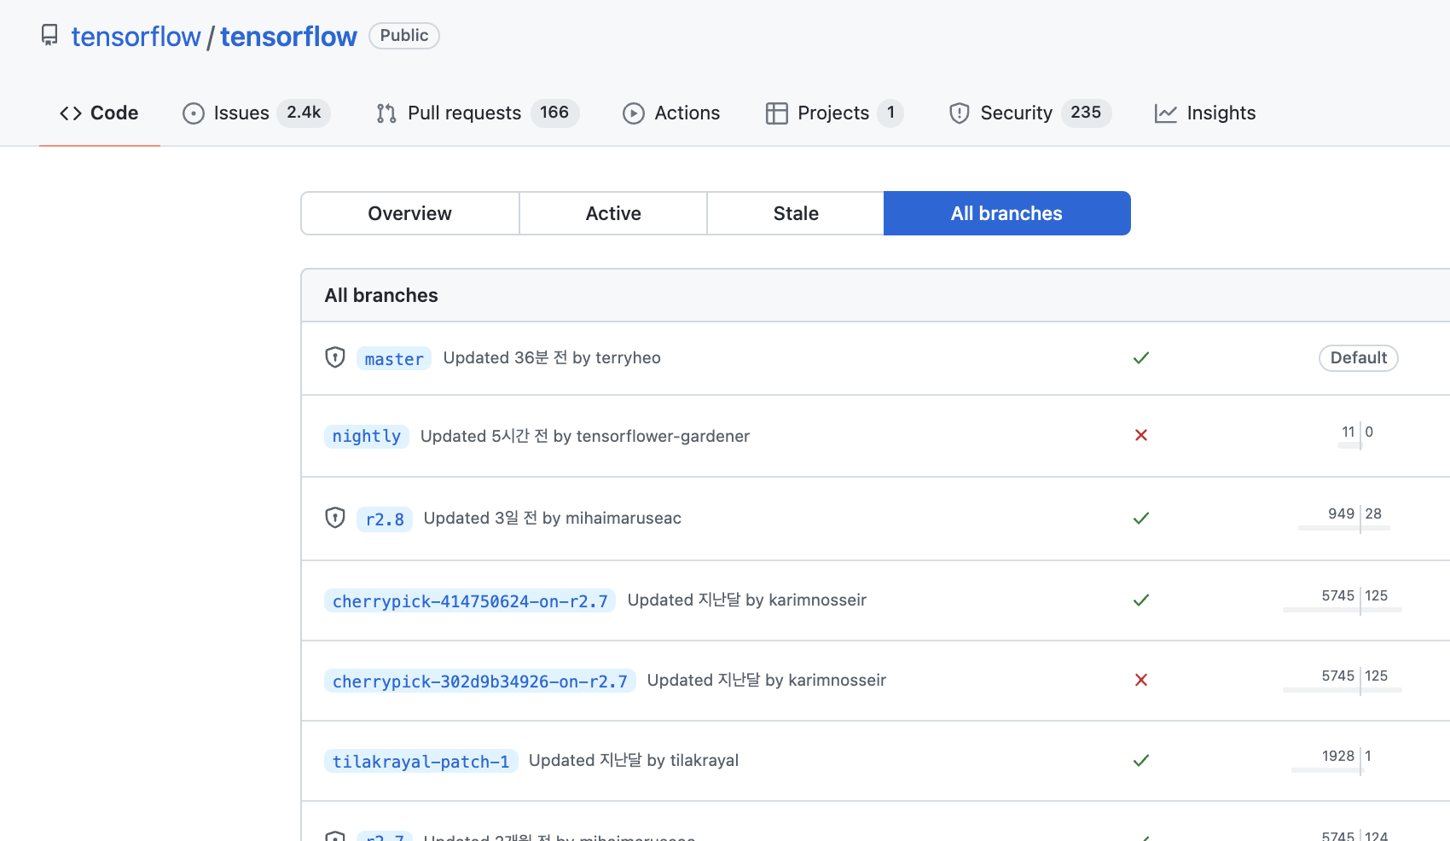
Task: Click red X for cherrypick-302d9b34926-on-r2.7
Action: 1141,680
